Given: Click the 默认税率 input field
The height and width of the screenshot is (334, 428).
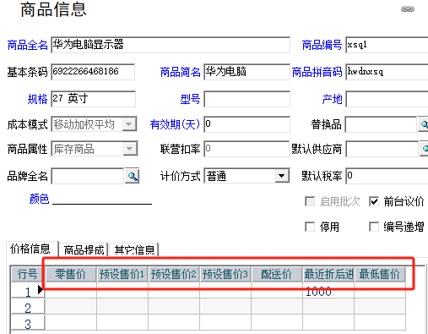Looking at the screenshot, I should [387, 176].
